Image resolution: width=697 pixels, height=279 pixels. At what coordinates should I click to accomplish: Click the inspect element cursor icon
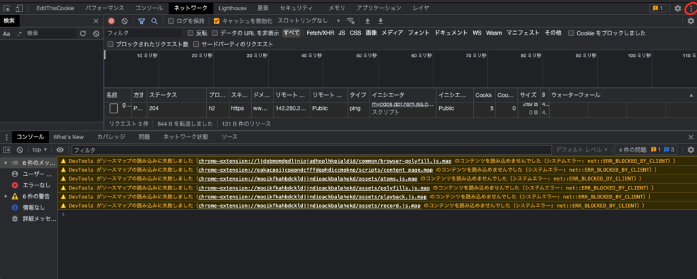coord(6,8)
